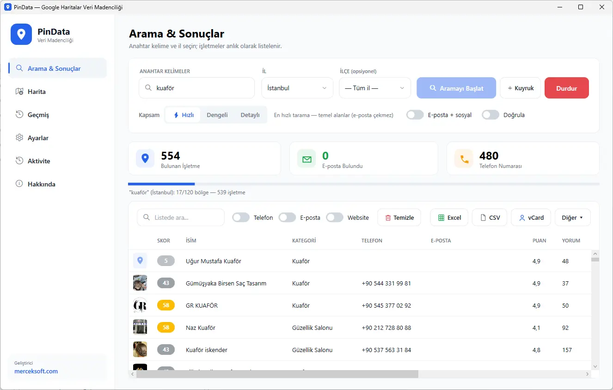
Task: Click the orange phone icon on Telefon card
Action: click(464, 159)
